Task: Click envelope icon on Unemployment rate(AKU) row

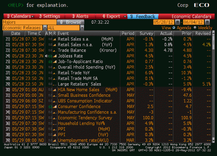Action: click(x=50, y=140)
